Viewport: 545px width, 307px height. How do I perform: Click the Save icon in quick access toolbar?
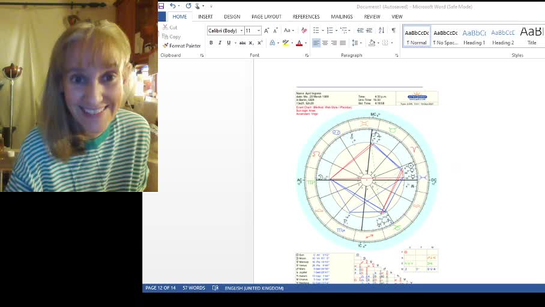coord(161,6)
